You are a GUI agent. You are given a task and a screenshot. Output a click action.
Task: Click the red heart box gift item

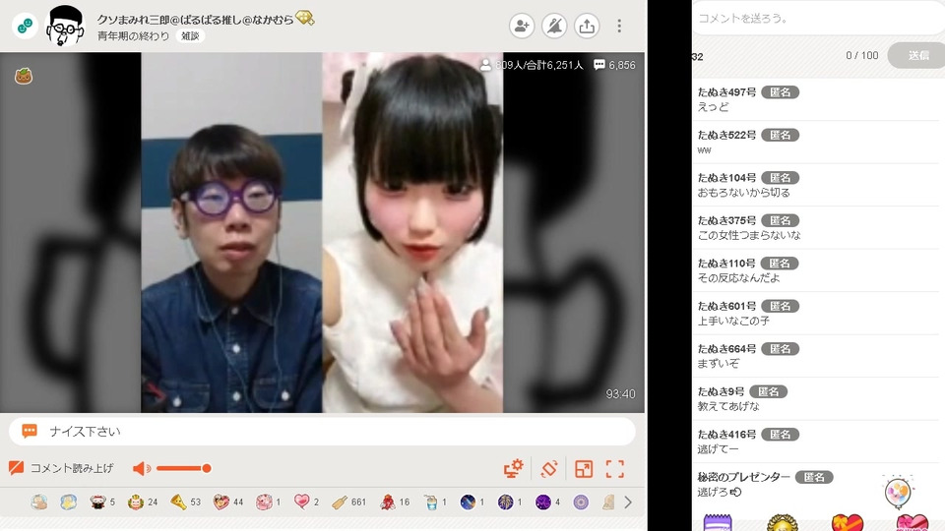point(848,522)
